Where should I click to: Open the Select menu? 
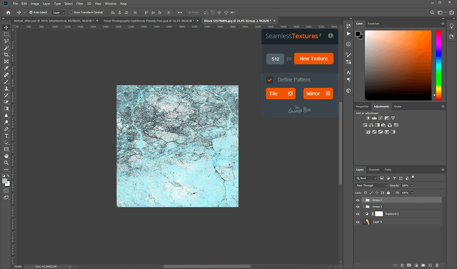point(68,4)
